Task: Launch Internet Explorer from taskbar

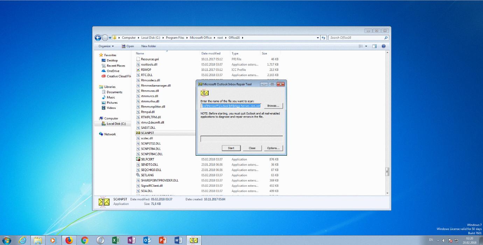Action: pos(23,240)
